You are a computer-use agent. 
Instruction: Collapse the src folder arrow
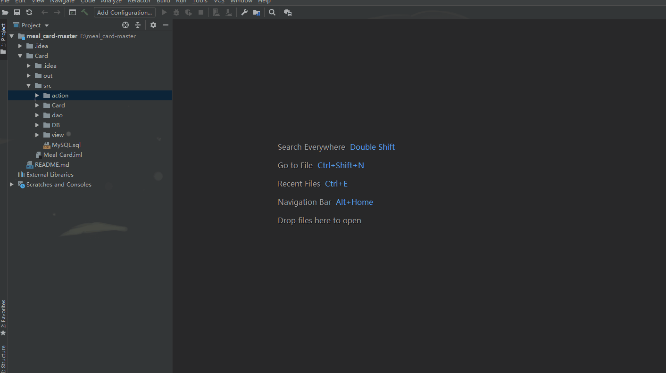click(29, 86)
